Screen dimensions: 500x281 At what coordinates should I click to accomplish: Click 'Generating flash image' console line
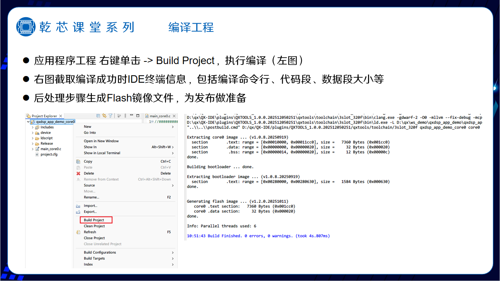pyautogui.click(x=237, y=201)
